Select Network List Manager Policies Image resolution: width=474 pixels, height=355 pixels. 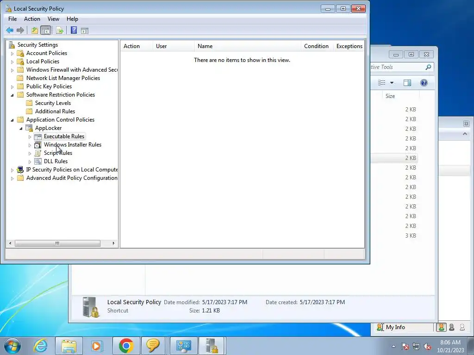tap(63, 78)
